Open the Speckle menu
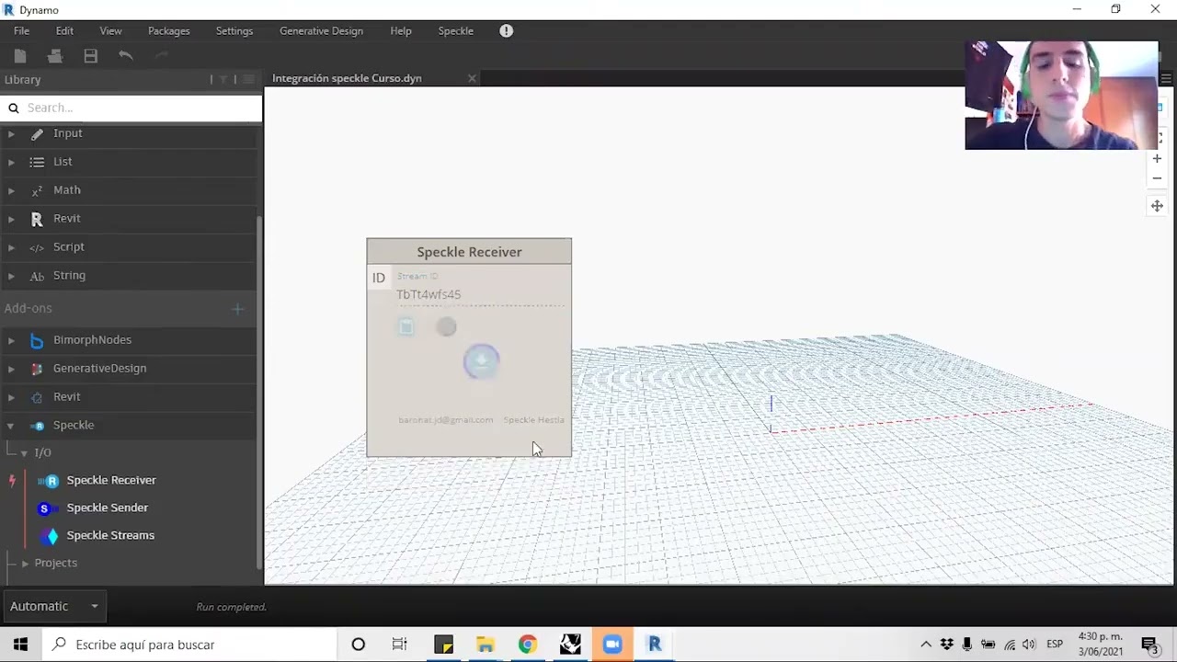Image resolution: width=1177 pixels, height=662 pixels. click(455, 30)
